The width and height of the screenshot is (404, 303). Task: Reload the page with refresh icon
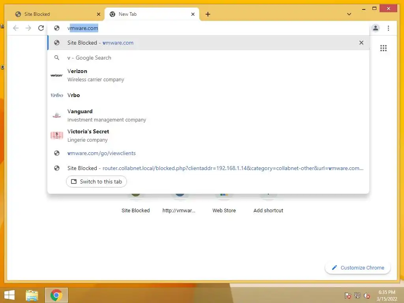[x=41, y=28]
